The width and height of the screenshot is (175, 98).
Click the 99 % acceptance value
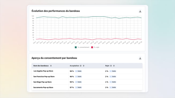coord(72,82)
